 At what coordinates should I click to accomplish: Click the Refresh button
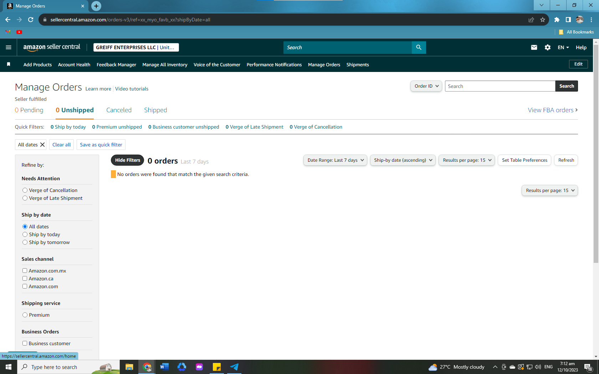click(566, 160)
